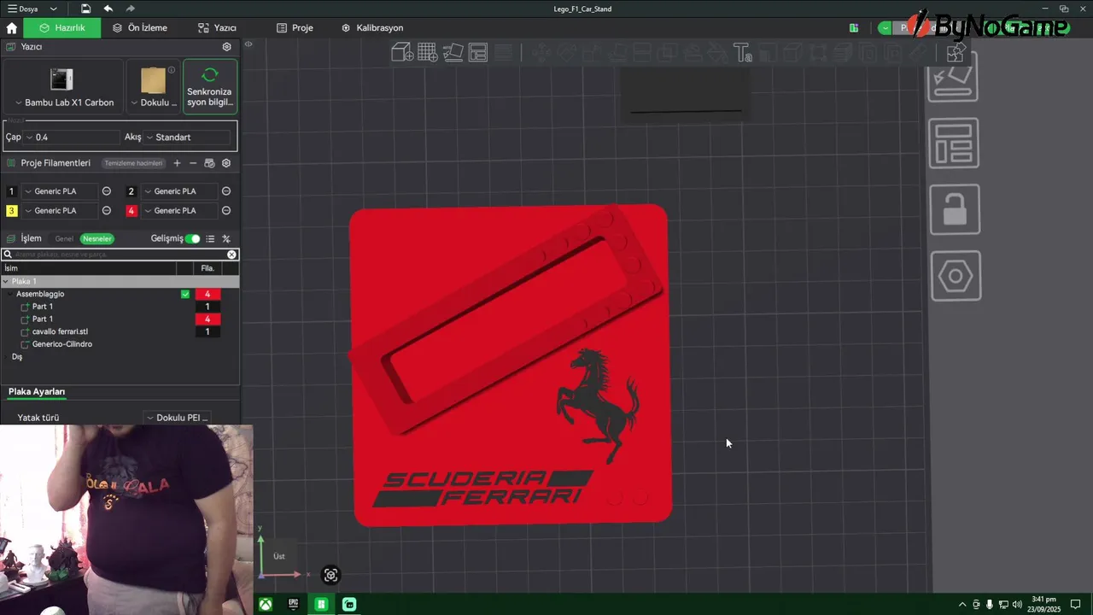Click the compare presets icon in İşlem row

pyautogui.click(x=226, y=239)
